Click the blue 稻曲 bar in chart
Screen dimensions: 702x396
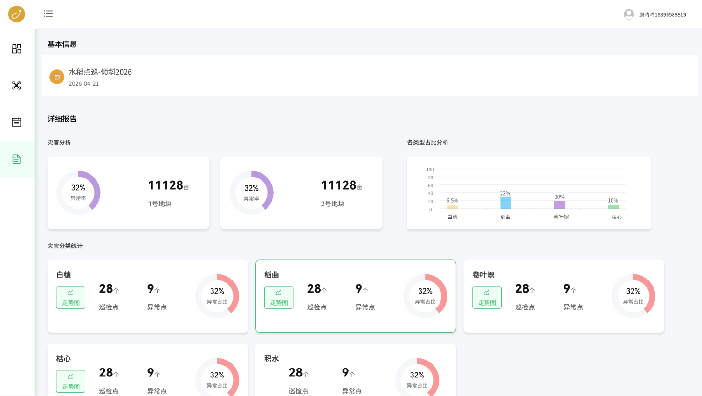click(x=506, y=203)
